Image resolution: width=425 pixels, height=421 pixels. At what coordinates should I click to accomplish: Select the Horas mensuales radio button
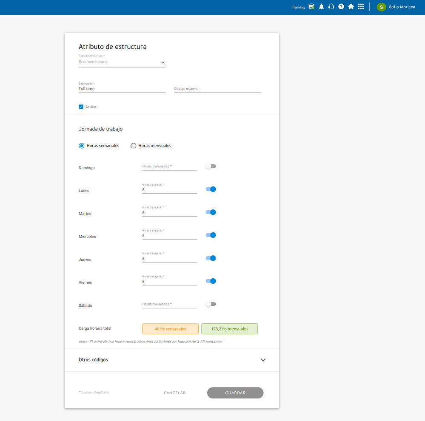(x=133, y=146)
